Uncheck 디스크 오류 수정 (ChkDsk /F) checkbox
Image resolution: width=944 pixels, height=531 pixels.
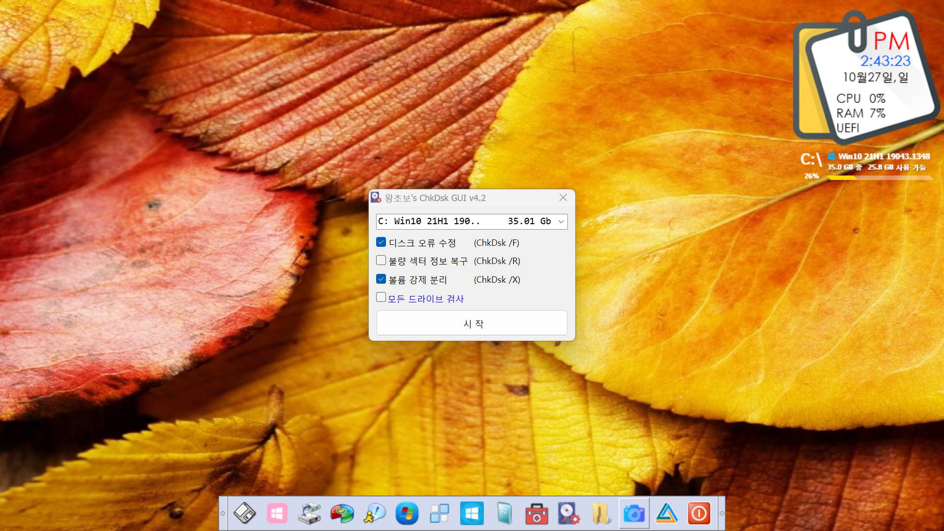(x=381, y=242)
